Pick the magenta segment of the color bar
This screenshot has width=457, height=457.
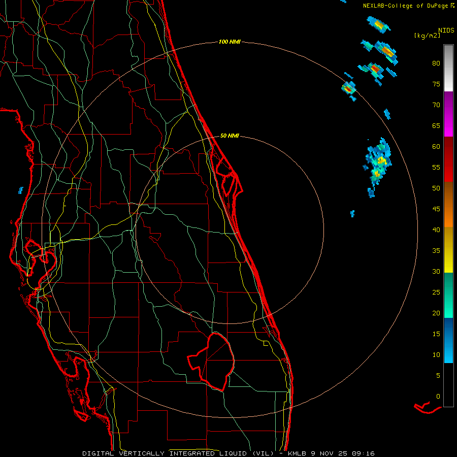[x=448, y=114]
